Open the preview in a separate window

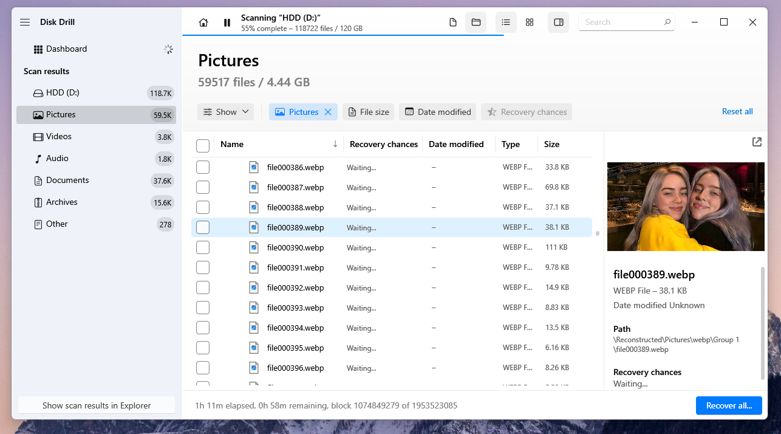click(757, 142)
